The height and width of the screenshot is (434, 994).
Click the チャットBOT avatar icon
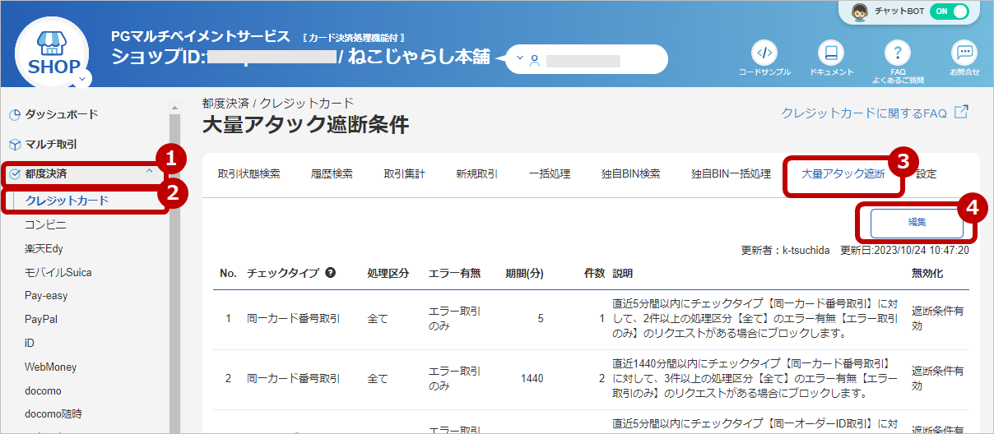862,13
